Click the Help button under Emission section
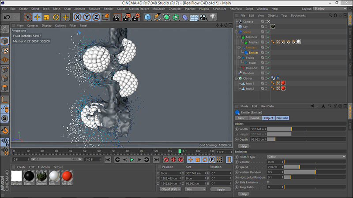Viewport: 353px width, 198px height. [244, 194]
